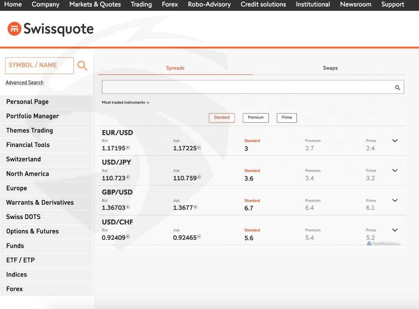Expand the EUR/USD row details

click(x=395, y=141)
